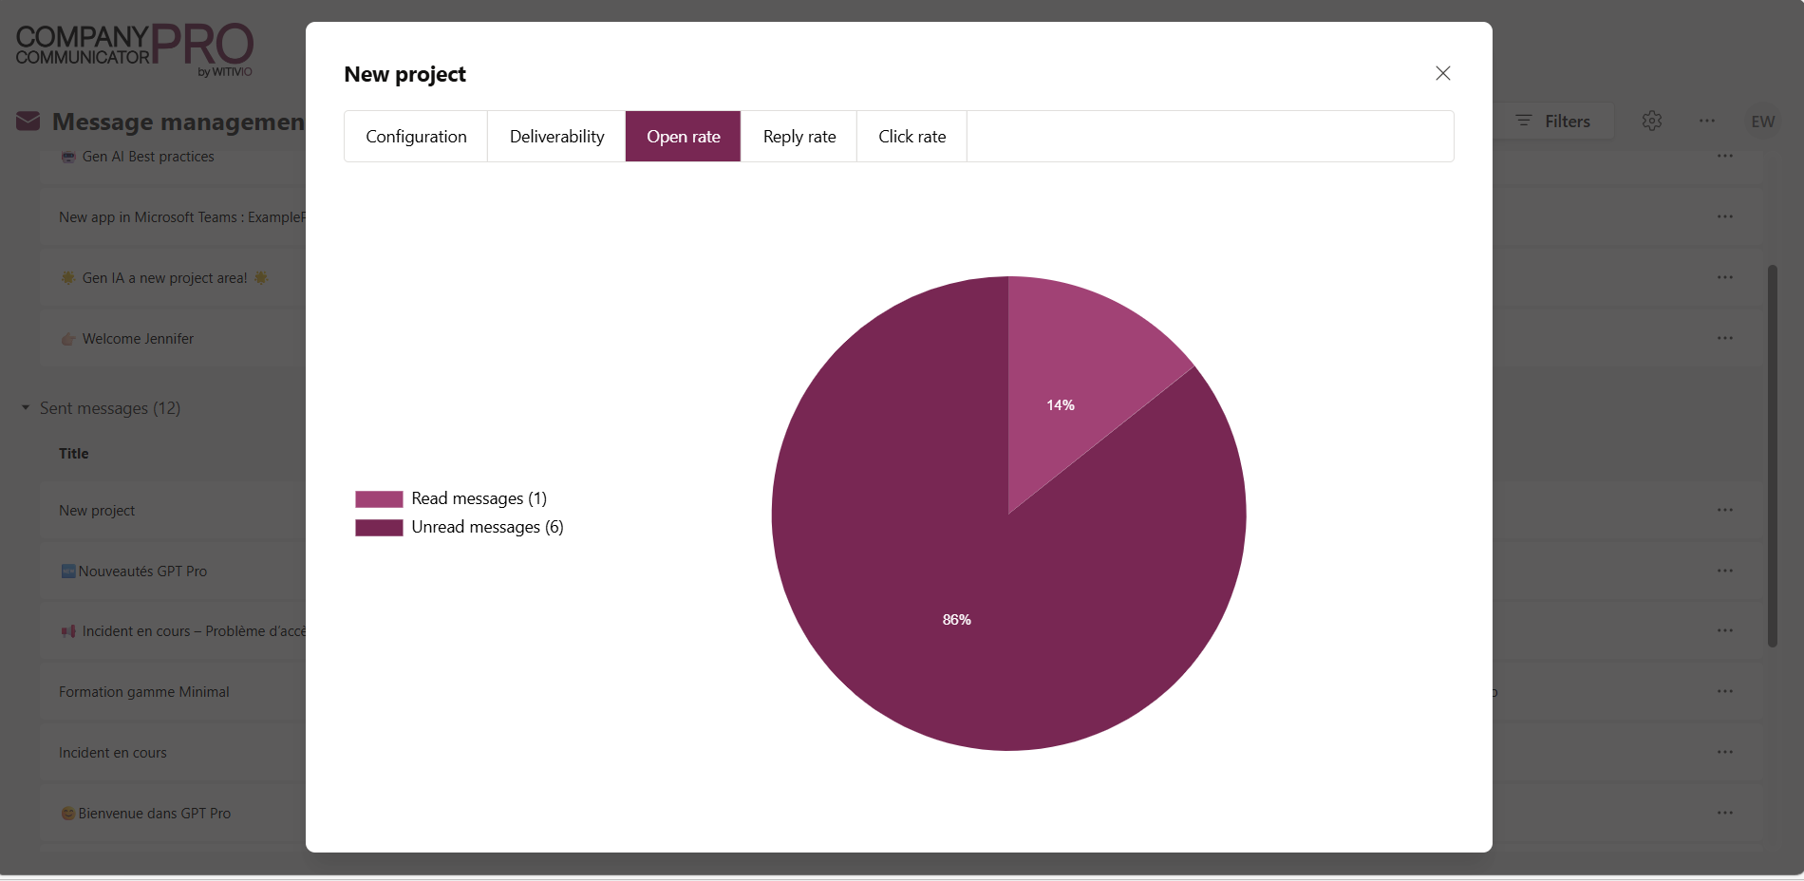1804x881 pixels.
Task: Click the Message management envelope icon
Action: [28, 122]
